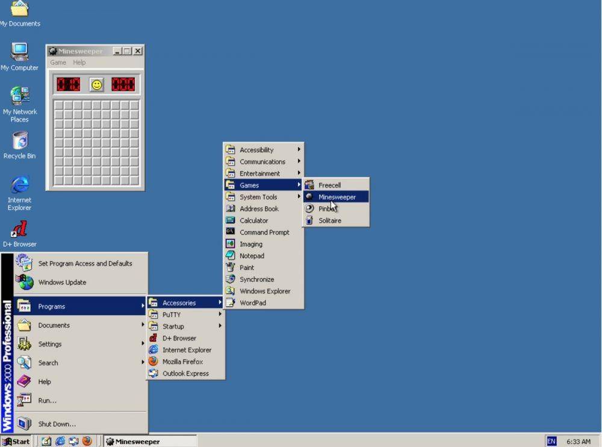
Task: Choose Set Program Access and Defaults
Action: [x=80, y=264]
